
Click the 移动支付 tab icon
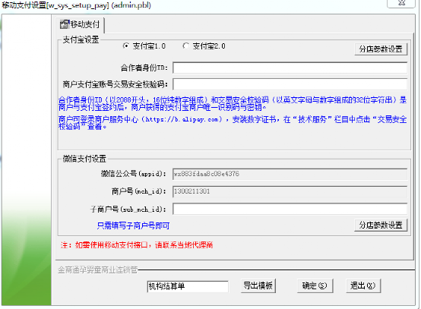tap(64, 24)
